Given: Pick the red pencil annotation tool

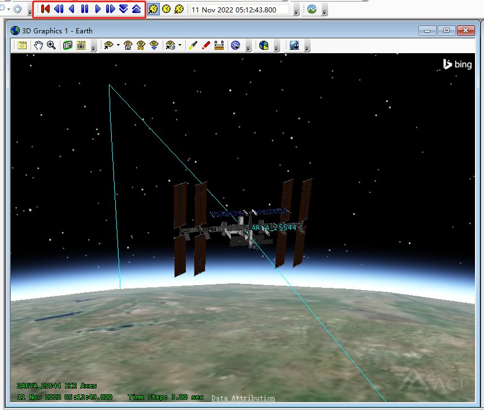Looking at the screenshot, I should click(x=206, y=46).
